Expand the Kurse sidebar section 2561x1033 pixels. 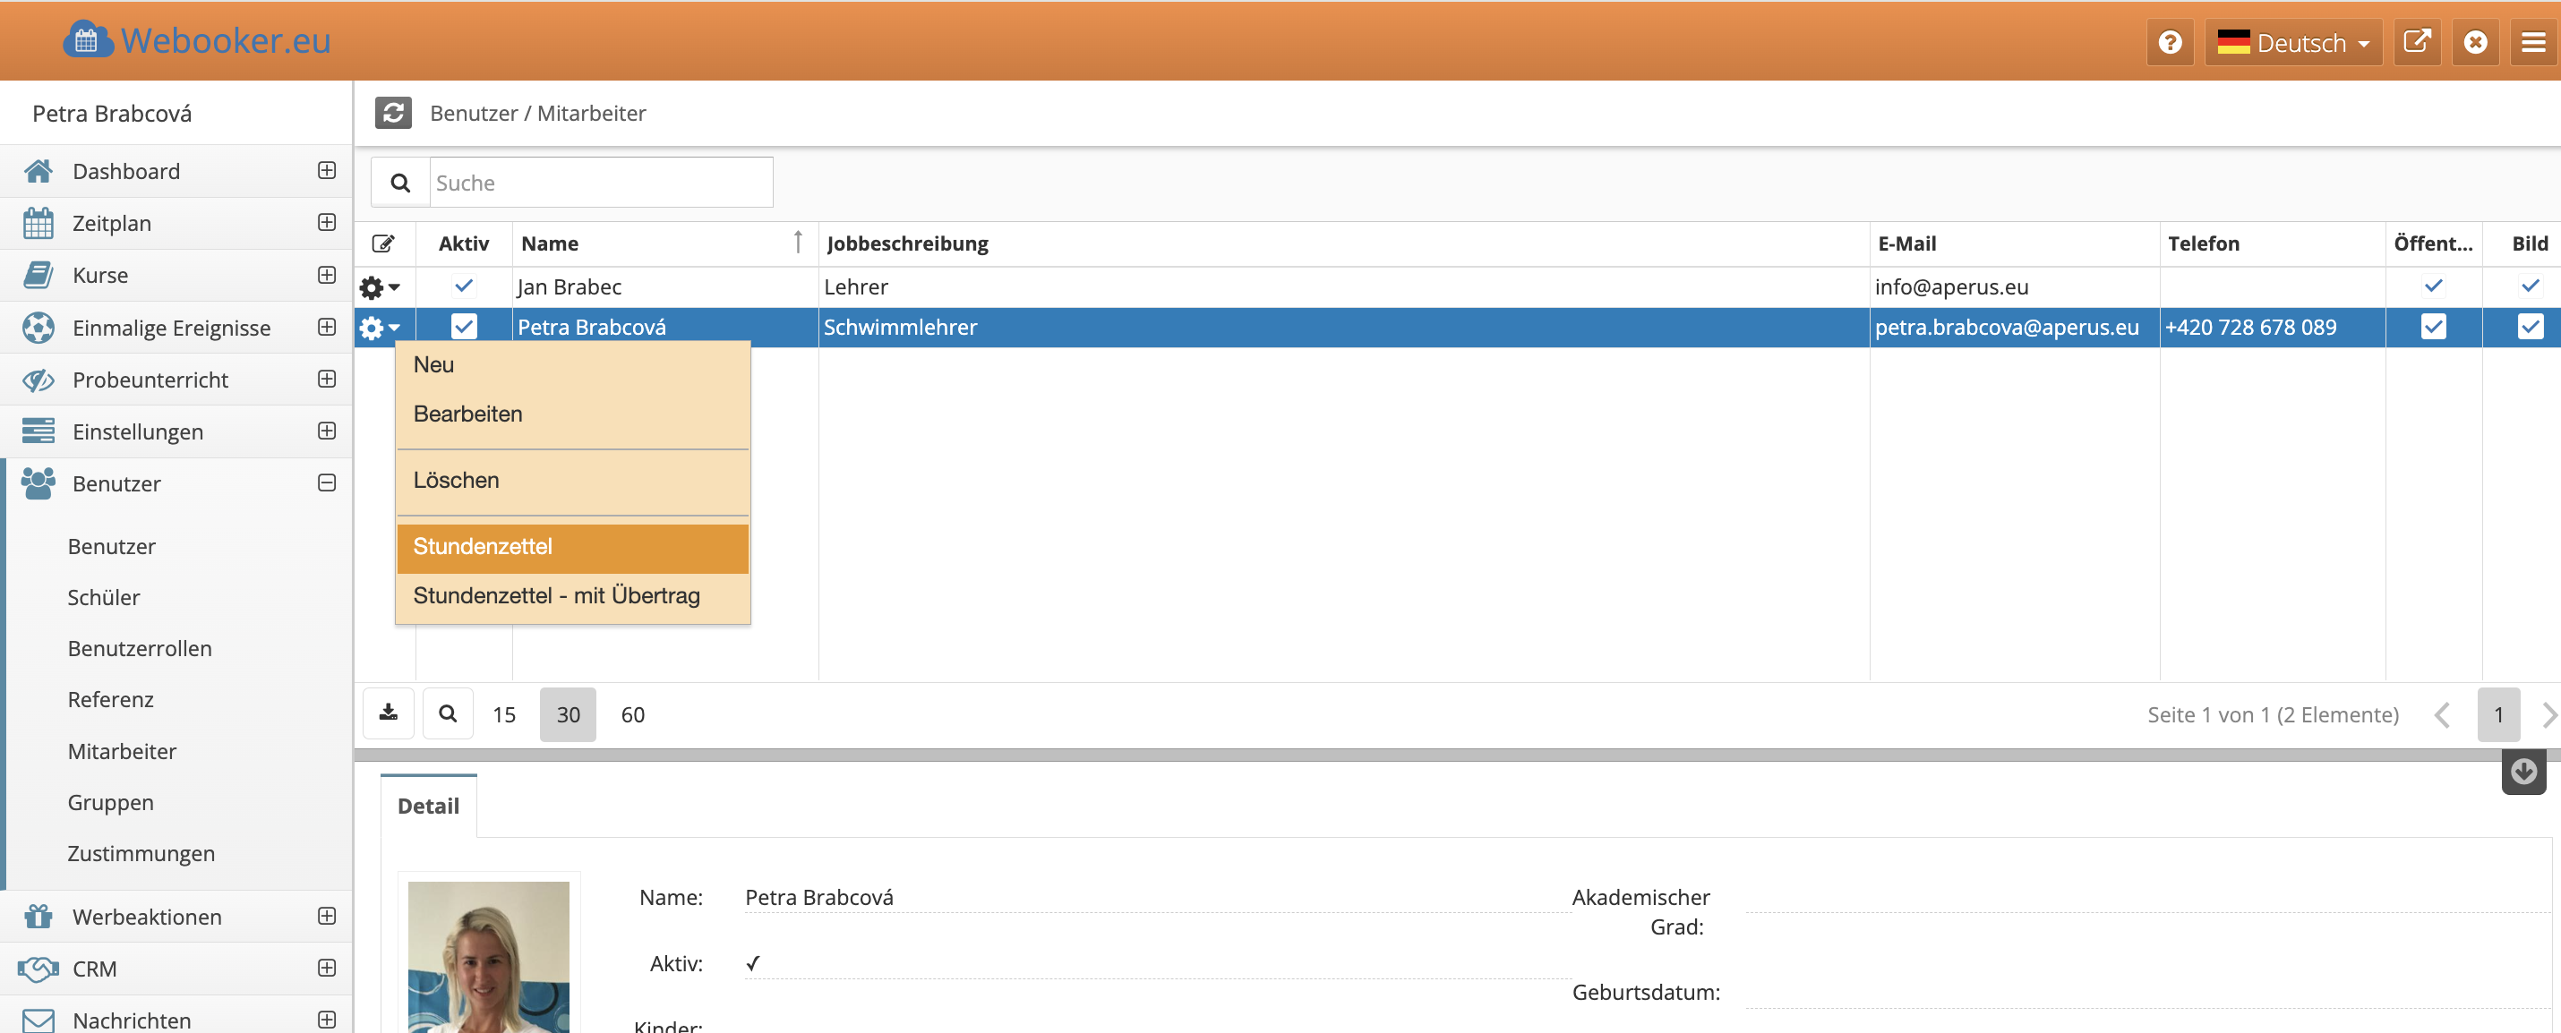coord(326,276)
